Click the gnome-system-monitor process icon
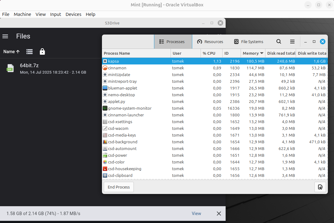This screenshot has height=223, width=334. tap(105, 108)
